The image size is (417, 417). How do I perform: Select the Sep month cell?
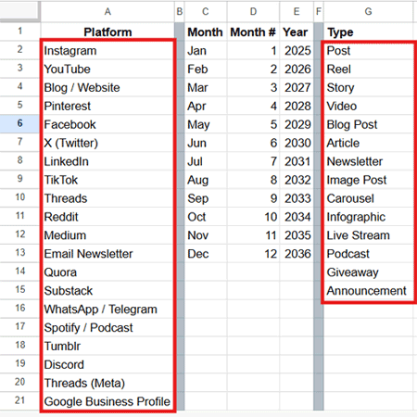click(x=206, y=198)
